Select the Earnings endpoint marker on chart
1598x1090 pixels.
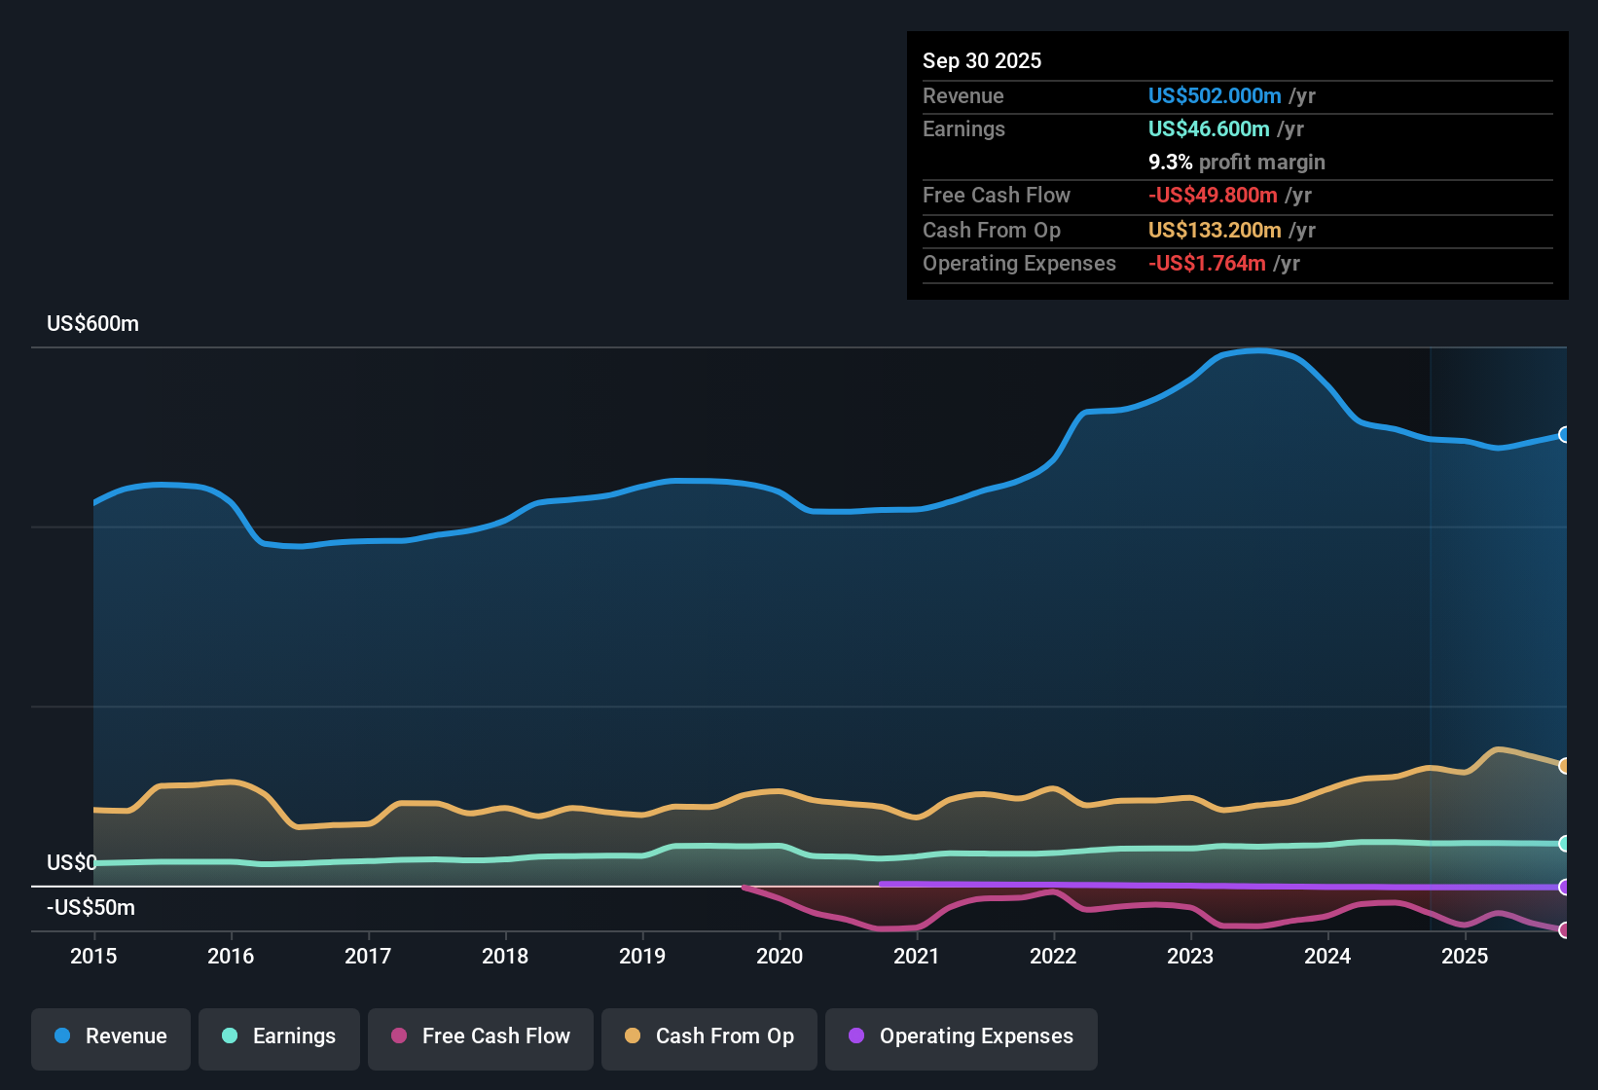(x=1563, y=844)
